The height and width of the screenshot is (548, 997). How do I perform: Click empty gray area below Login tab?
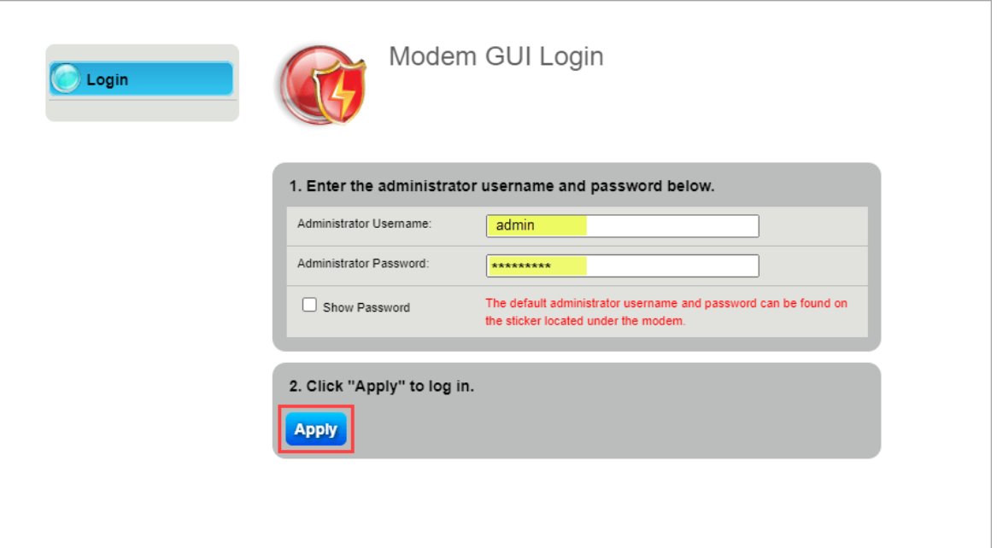click(143, 110)
